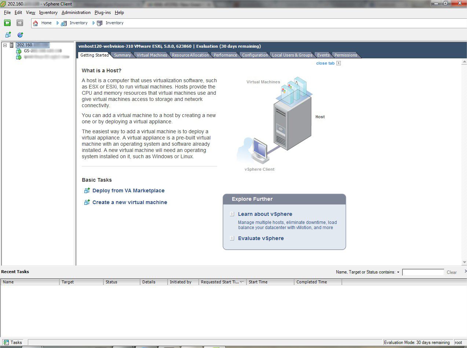
Task: Open the Name, Target or Status filter dropdown
Action: 398,272
